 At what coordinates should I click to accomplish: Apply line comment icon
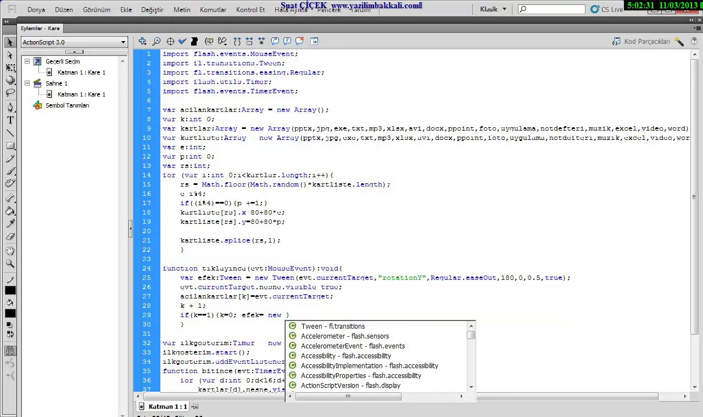[x=287, y=41]
